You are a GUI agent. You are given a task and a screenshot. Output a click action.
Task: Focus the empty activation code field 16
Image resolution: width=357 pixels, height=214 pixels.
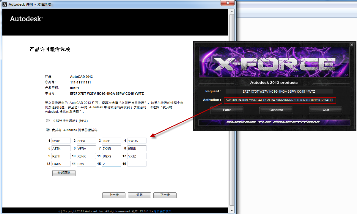pyautogui.click(x=137, y=164)
